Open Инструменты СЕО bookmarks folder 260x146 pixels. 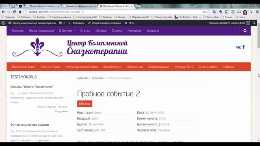point(85,17)
